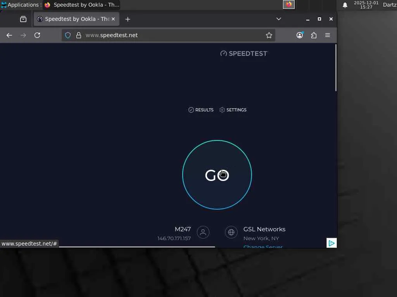Maximize the Firefox window

tap(319, 19)
